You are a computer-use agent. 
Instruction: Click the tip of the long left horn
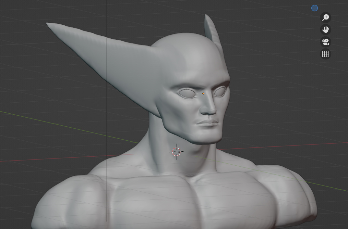tap(48, 24)
